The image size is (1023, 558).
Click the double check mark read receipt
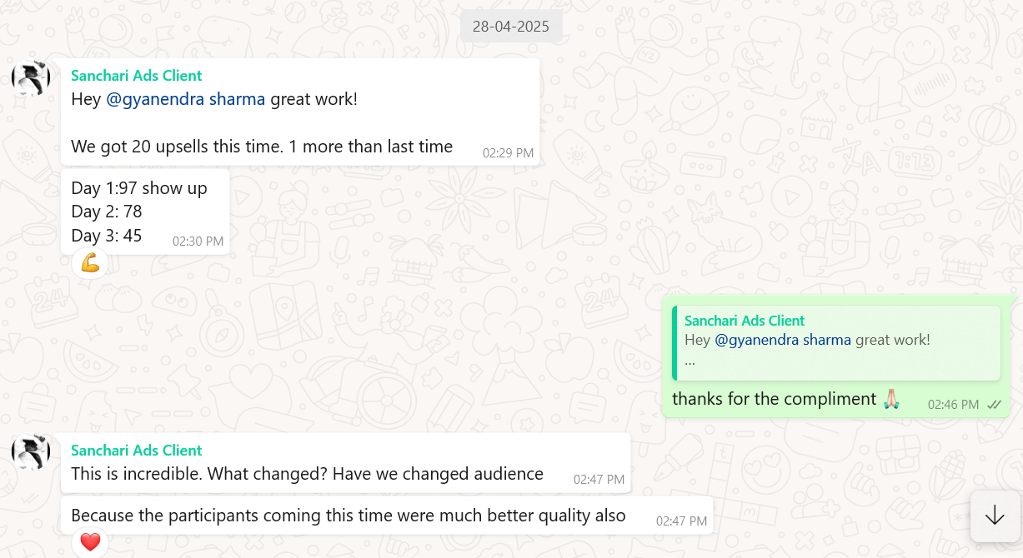click(x=994, y=405)
